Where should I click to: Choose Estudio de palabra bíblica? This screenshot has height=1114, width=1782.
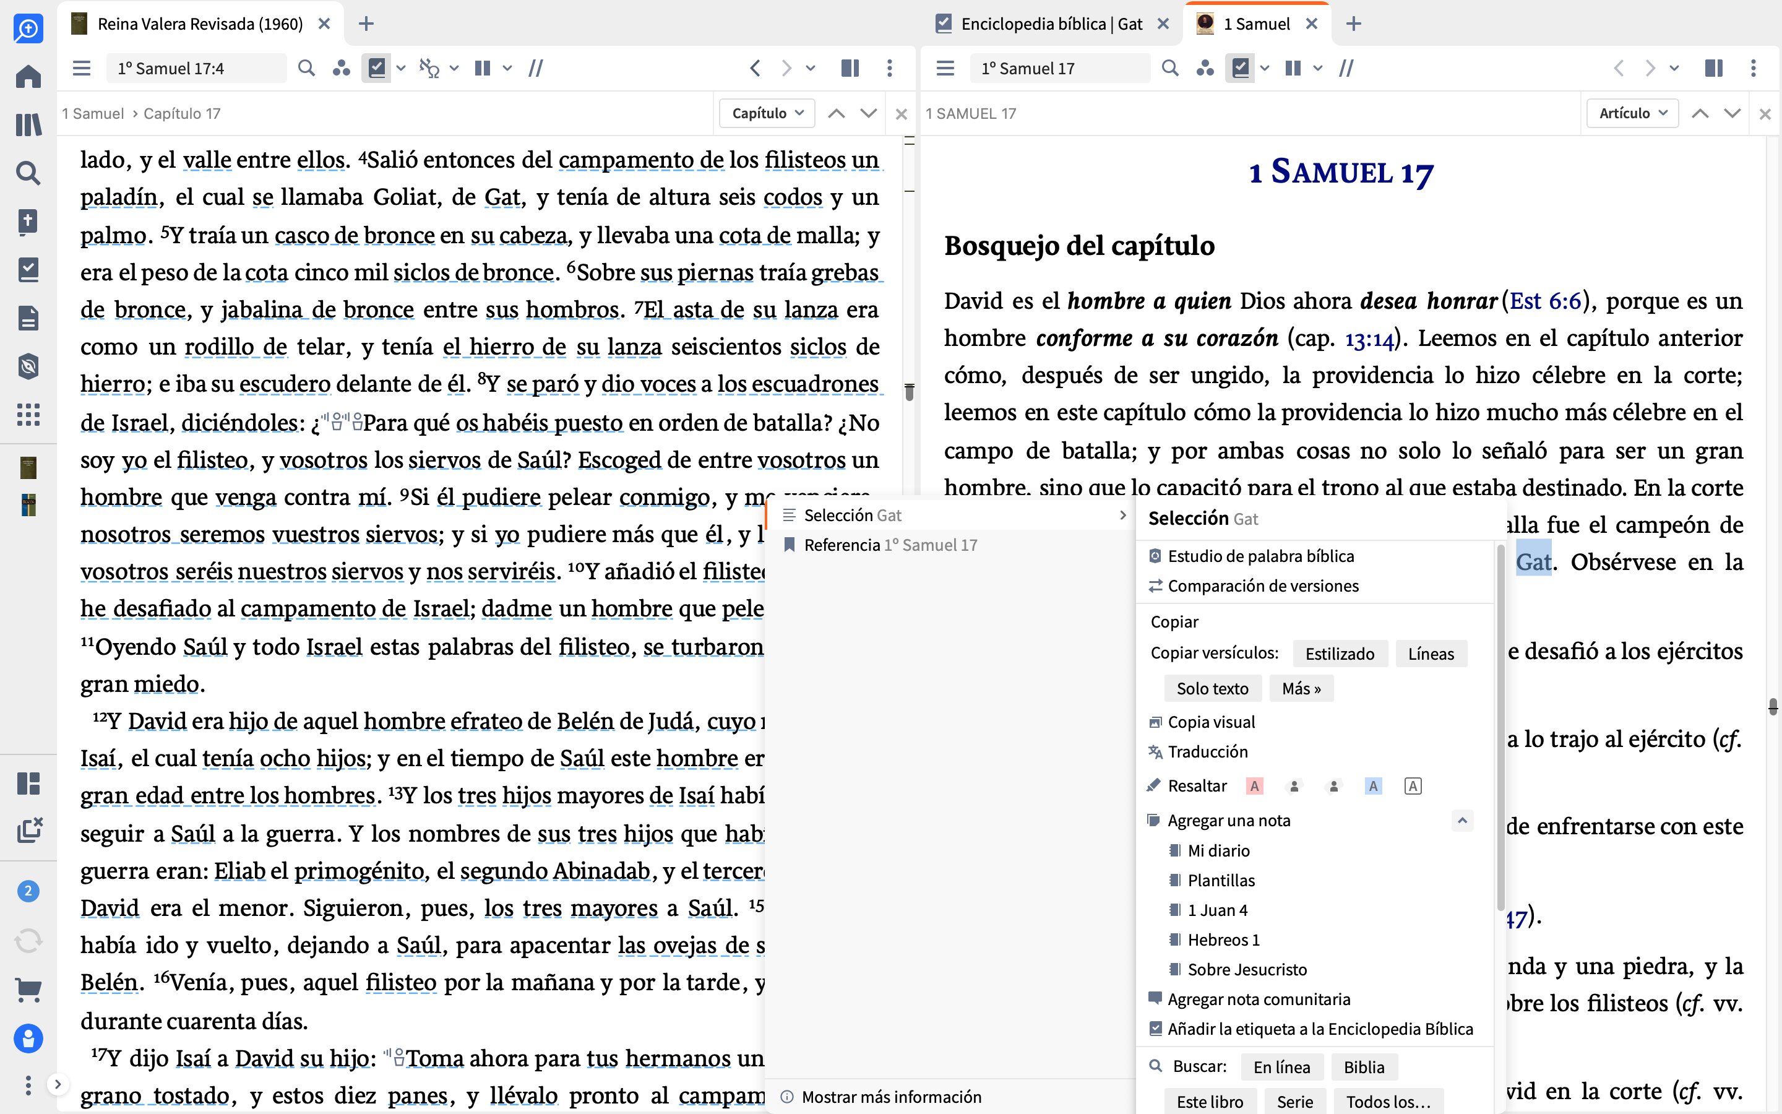coord(1260,556)
